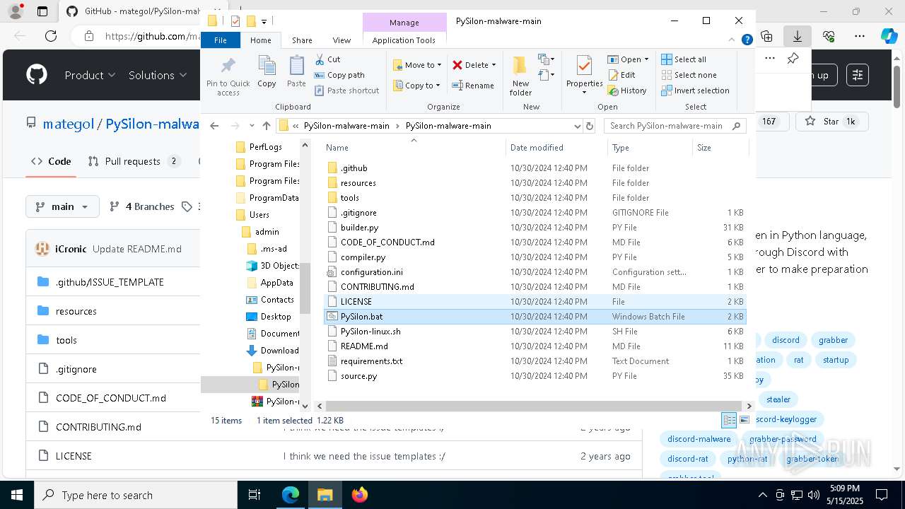Click the Explorer search field
905x509 pixels.
[675, 126]
